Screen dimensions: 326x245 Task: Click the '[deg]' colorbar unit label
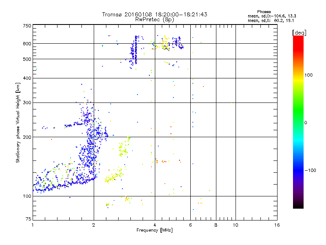click(299, 33)
